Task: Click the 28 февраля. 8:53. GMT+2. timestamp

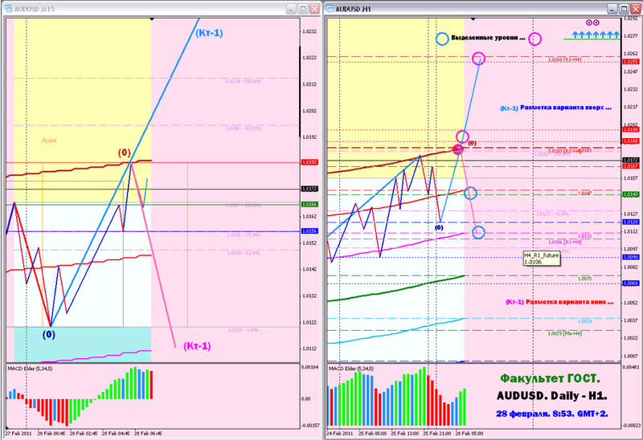Action: tap(552, 414)
